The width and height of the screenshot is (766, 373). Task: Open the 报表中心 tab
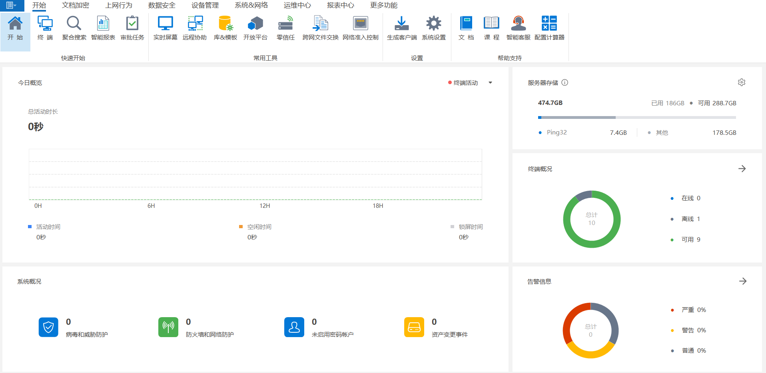point(340,5)
